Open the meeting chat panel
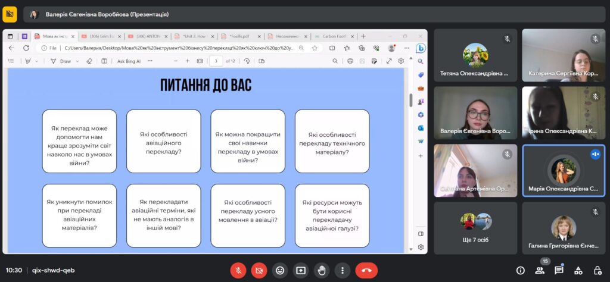 pos(559,270)
